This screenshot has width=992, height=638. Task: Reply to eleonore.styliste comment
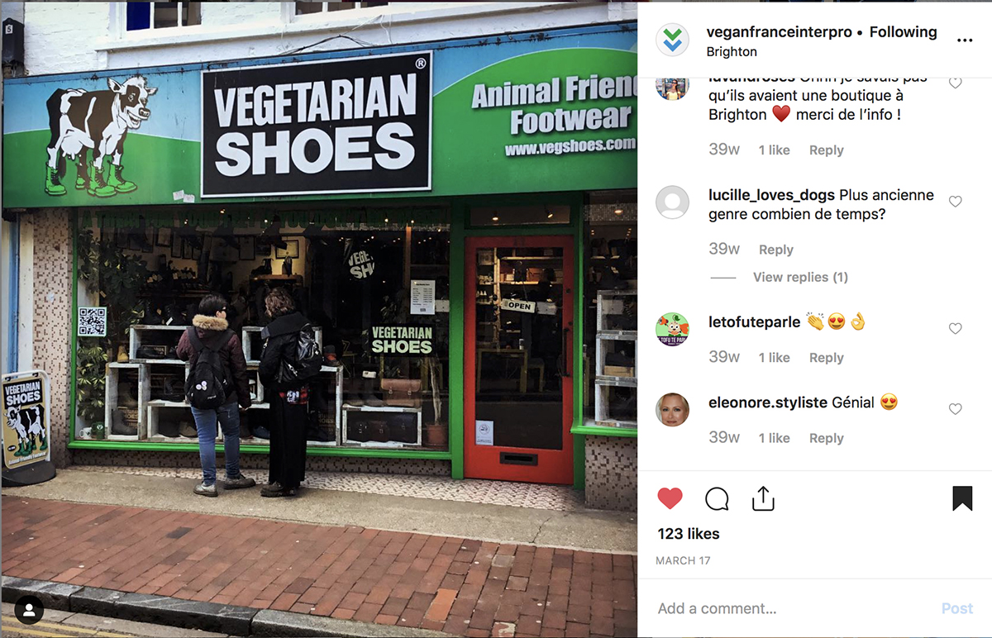(827, 438)
